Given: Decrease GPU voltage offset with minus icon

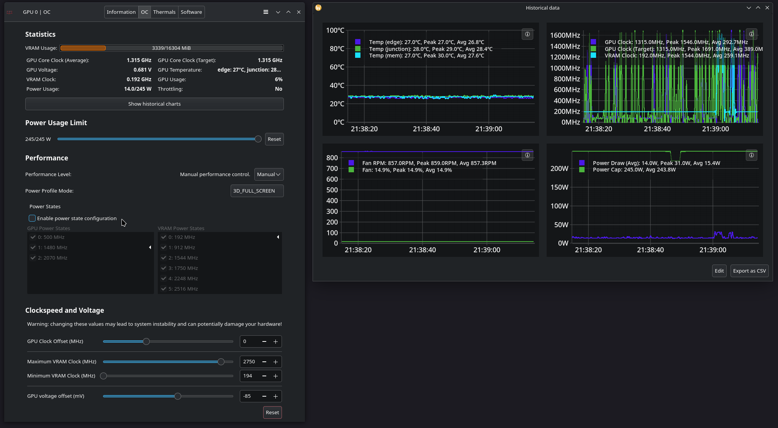Looking at the screenshot, I should [264, 396].
